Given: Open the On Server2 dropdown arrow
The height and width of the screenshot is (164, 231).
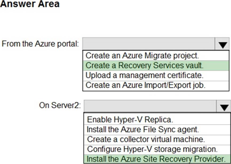Looking at the screenshot, I should point(224,106).
